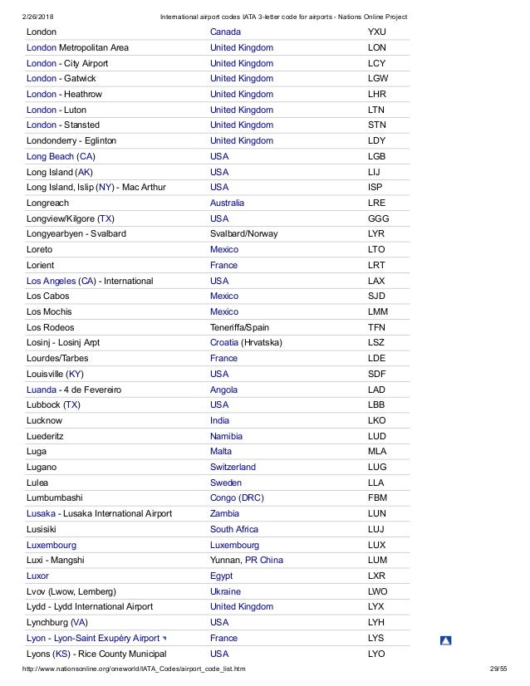
Task: Open the Luxembourg city link
Action: (x=52, y=545)
